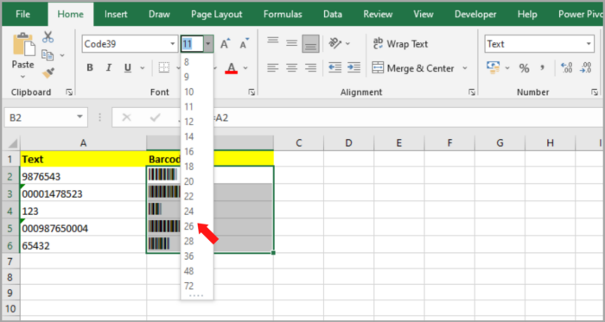Set Middle Align vertical alignment

(x=292, y=43)
